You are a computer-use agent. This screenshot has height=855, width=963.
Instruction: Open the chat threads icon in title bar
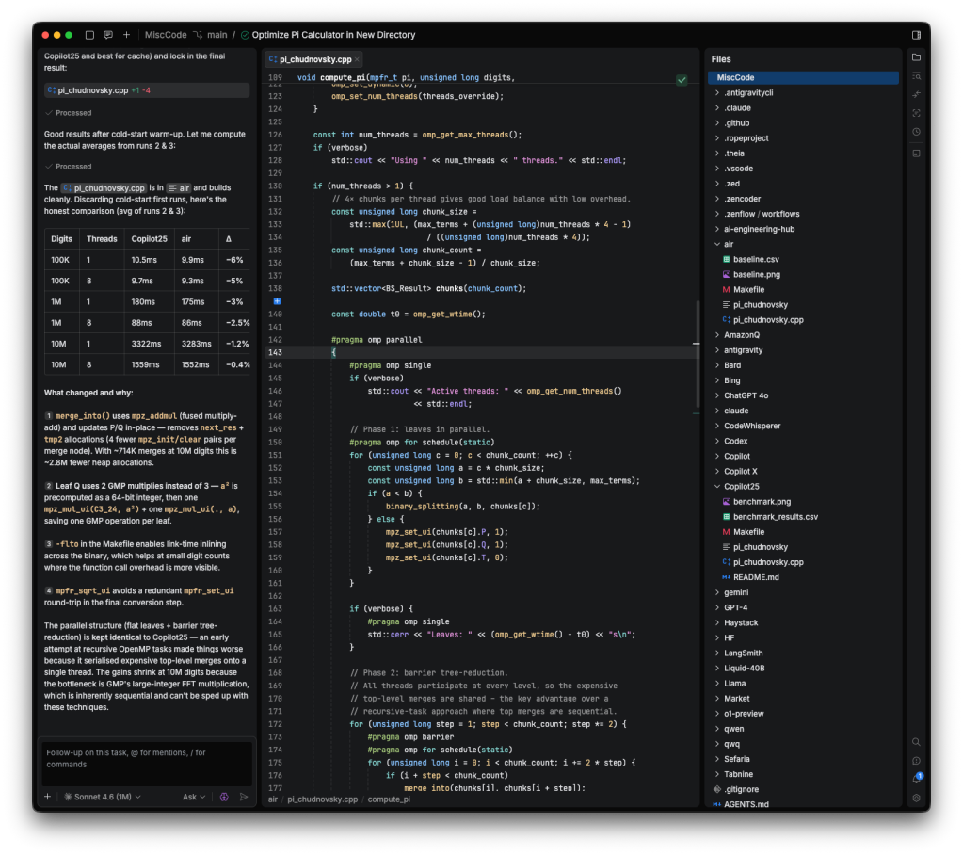[108, 35]
